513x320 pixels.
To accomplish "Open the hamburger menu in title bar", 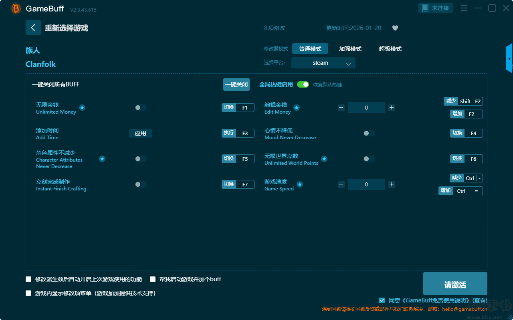I will pyautogui.click(x=464, y=8).
